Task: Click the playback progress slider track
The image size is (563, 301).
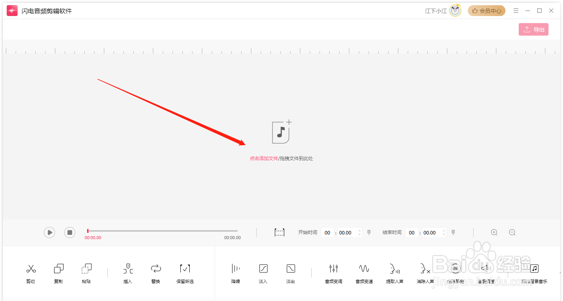Action: (162, 231)
